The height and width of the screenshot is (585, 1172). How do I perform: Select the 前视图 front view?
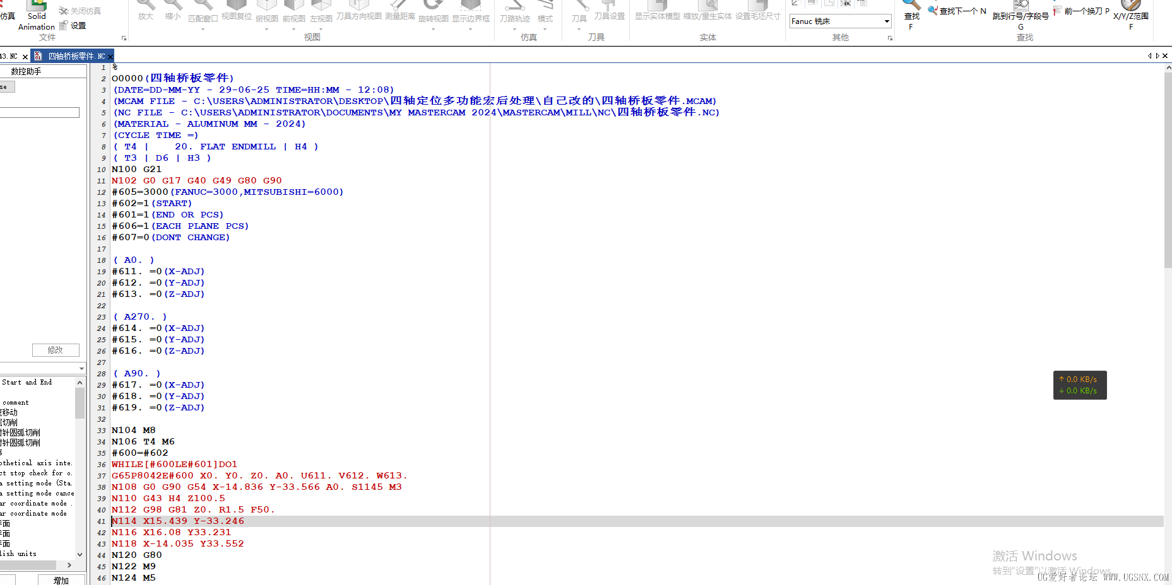coord(293,11)
